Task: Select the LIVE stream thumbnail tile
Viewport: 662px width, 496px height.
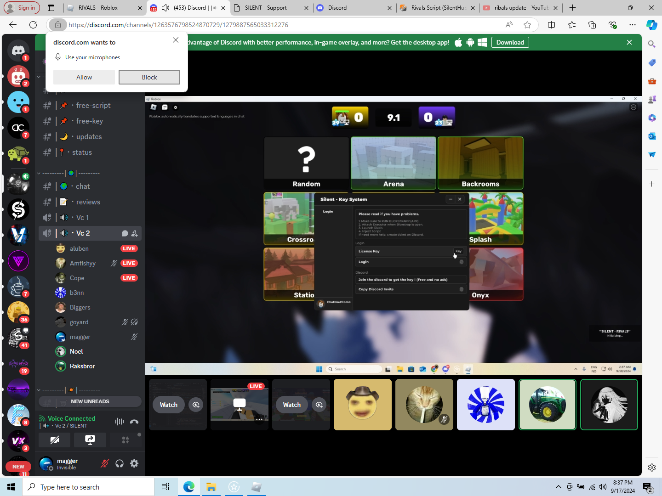Action: (x=240, y=405)
